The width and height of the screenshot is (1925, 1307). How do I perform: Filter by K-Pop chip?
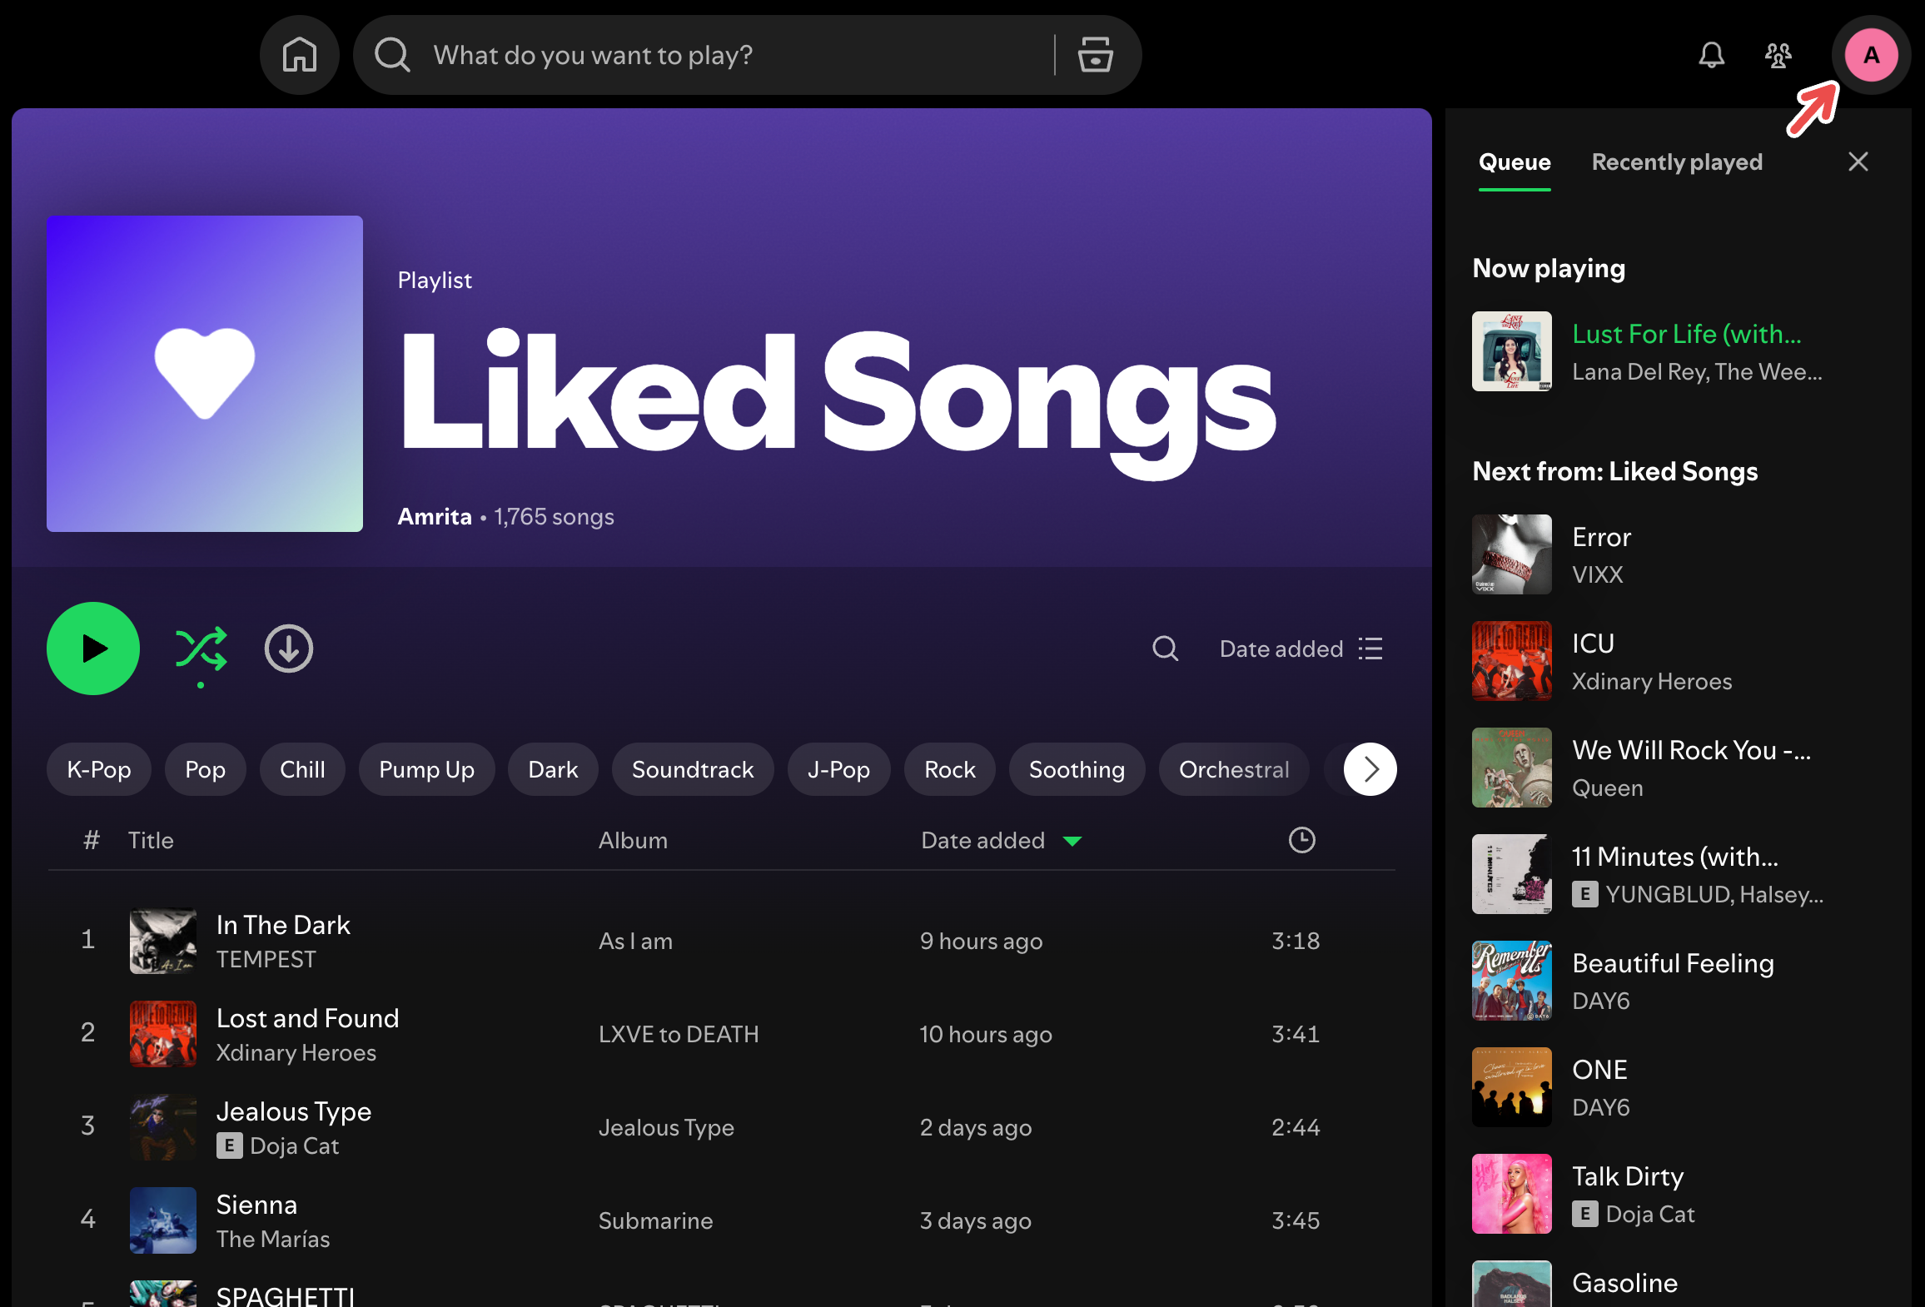(99, 769)
